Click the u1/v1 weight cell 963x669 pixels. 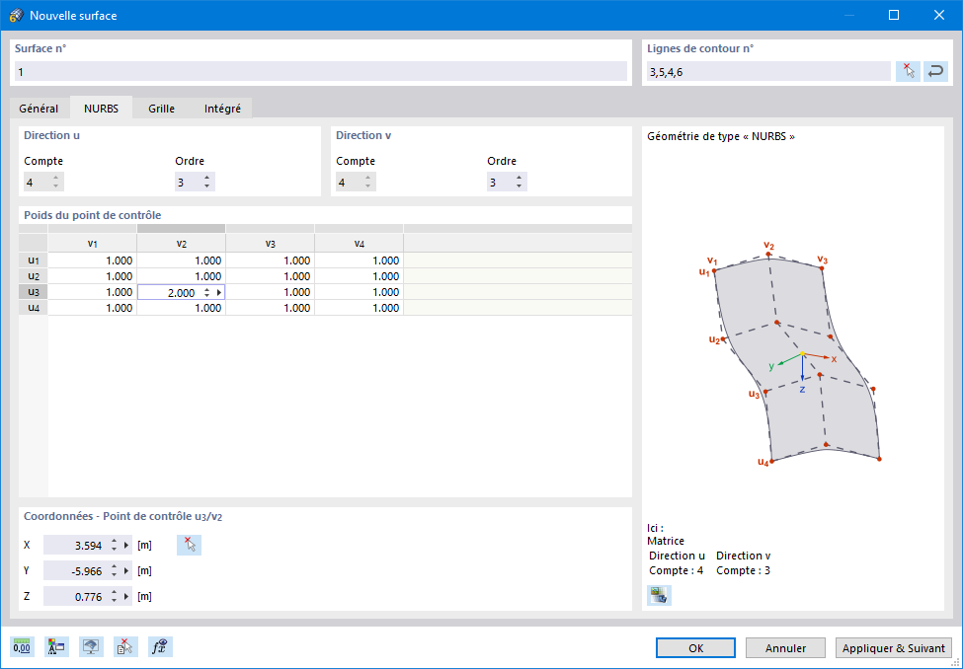tap(92, 260)
